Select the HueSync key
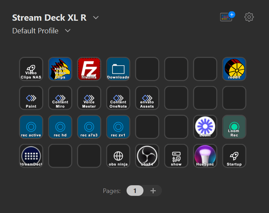The width and height of the screenshot is (269, 213). [x=205, y=156]
